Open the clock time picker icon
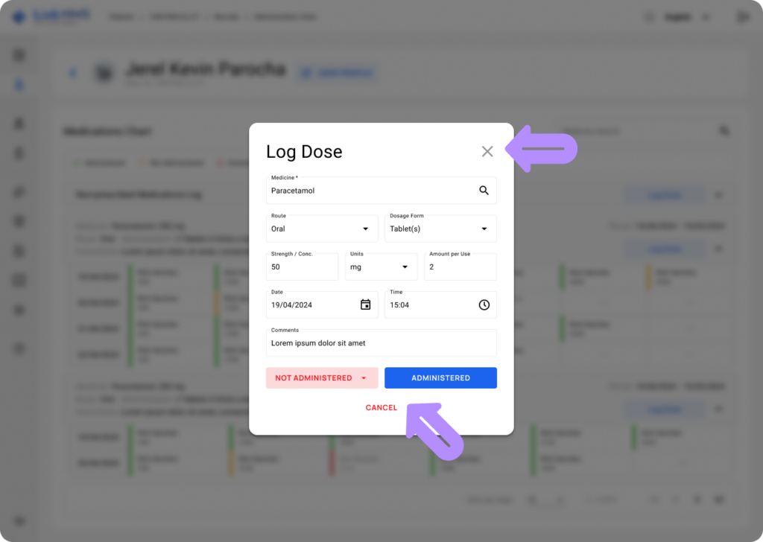 click(x=484, y=305)
